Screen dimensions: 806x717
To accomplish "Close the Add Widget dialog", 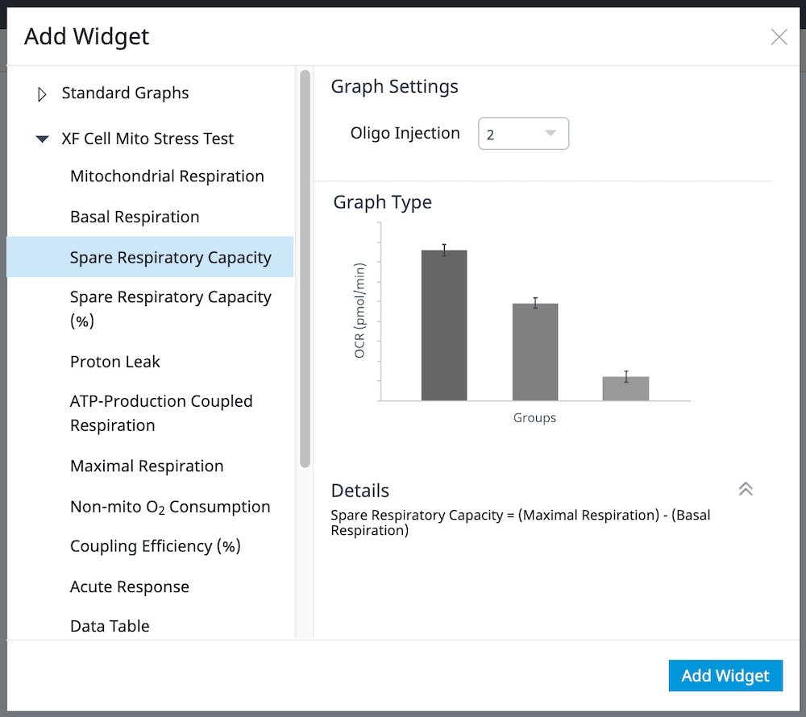I will pos(779,37).
